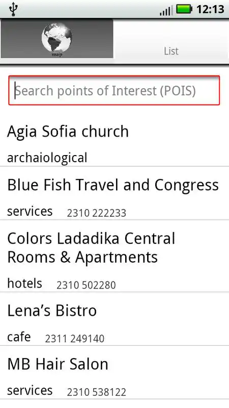Open the globe map tab
The image size is (229, 408).
57,39
